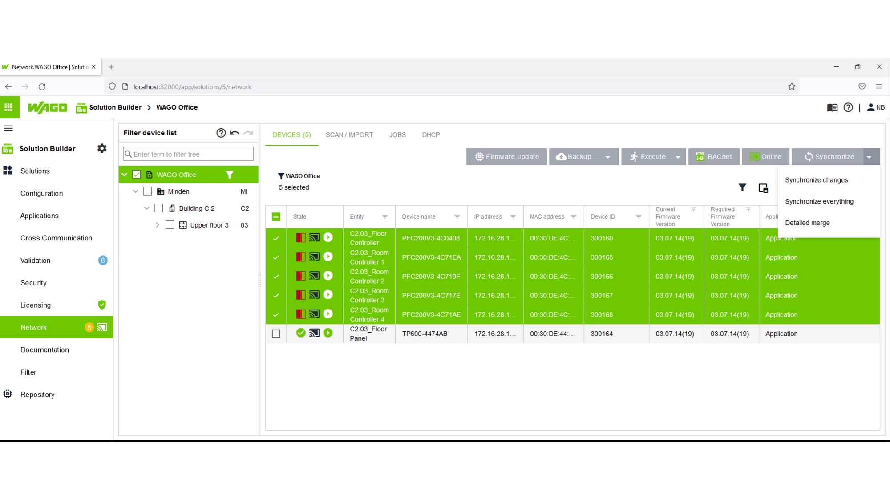
Task: Click the filter tree search field
Action: click(189, 154)
